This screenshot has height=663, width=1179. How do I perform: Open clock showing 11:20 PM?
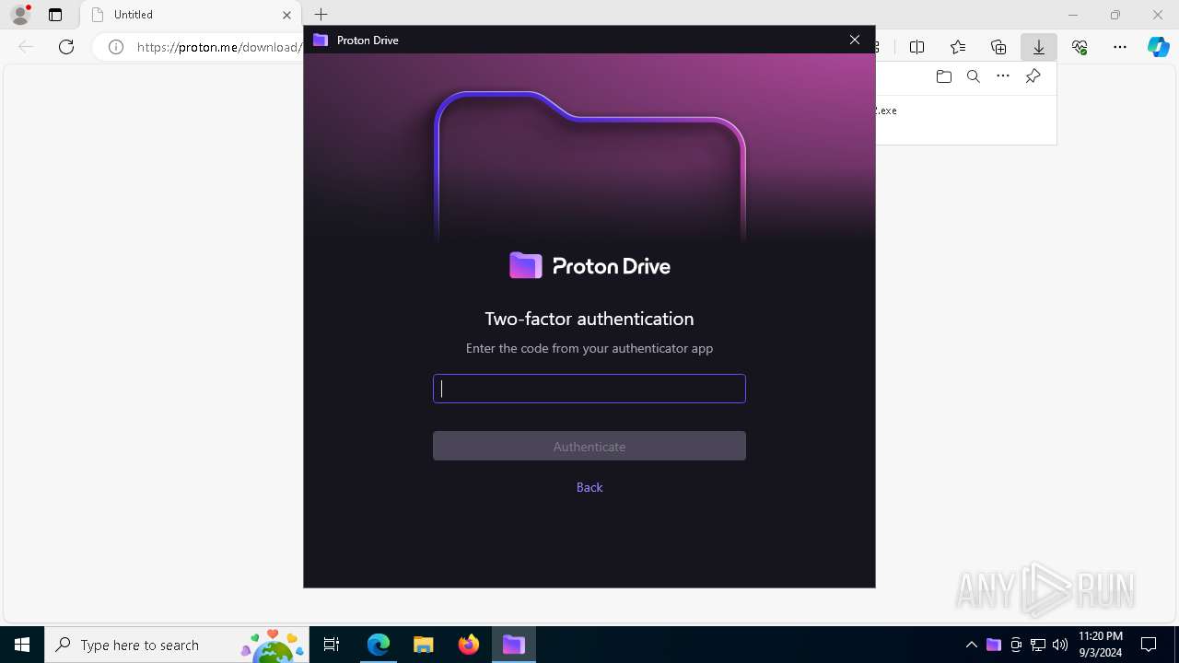(x=1100, y=645)
